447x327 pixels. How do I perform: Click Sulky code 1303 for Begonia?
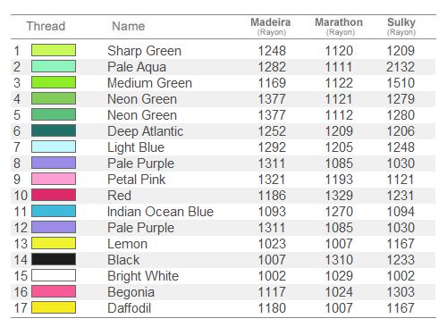tap(401, 292)
